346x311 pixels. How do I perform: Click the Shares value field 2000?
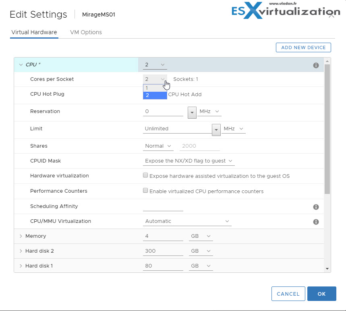pyautogui.click(x=200, y=146)
